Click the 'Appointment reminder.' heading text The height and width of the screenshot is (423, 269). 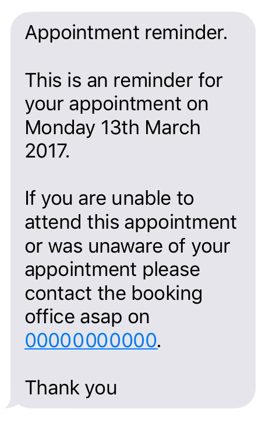pos(126,33)
